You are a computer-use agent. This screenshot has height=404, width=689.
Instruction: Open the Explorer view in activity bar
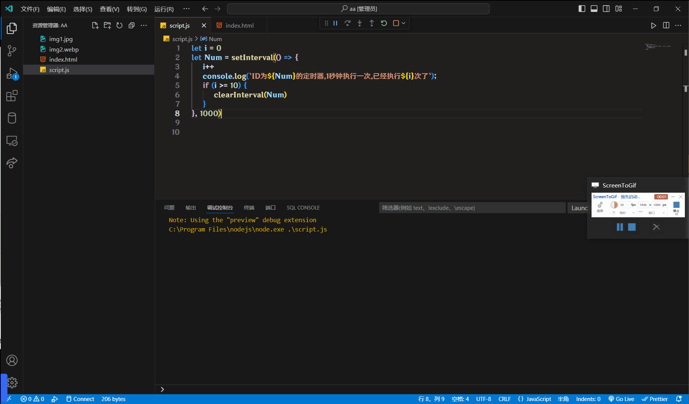coord(12,28)
